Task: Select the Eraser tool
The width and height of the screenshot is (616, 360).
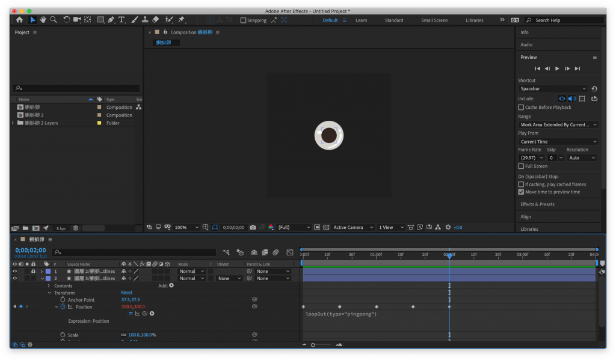Action: tap(156, 20)
